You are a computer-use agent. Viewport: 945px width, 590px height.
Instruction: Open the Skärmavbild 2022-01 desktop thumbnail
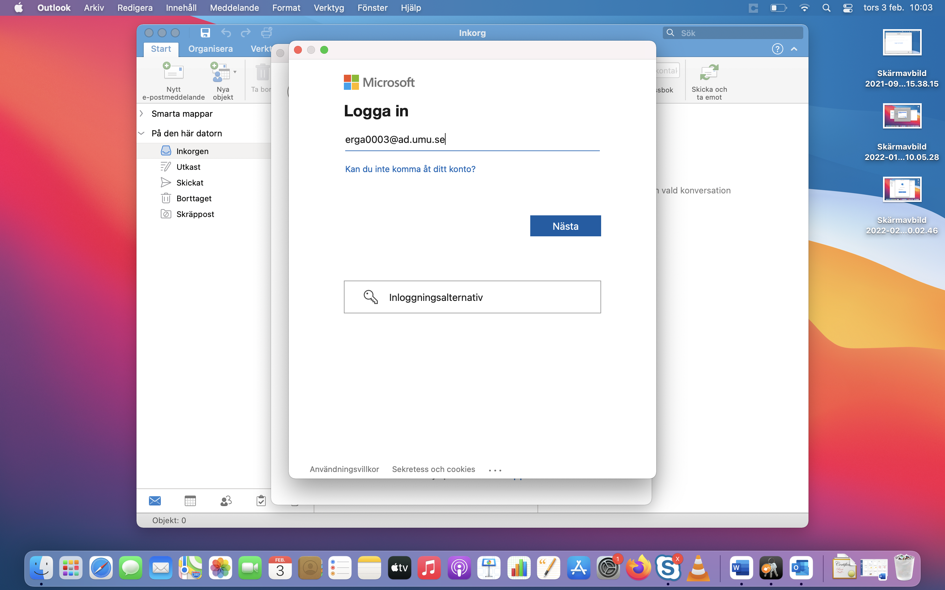point(902,116)
